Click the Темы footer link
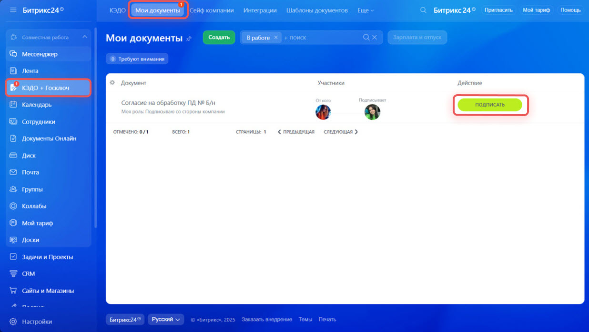Image resolution: width=589 pixels, height=332 pixels. point(305,320)
